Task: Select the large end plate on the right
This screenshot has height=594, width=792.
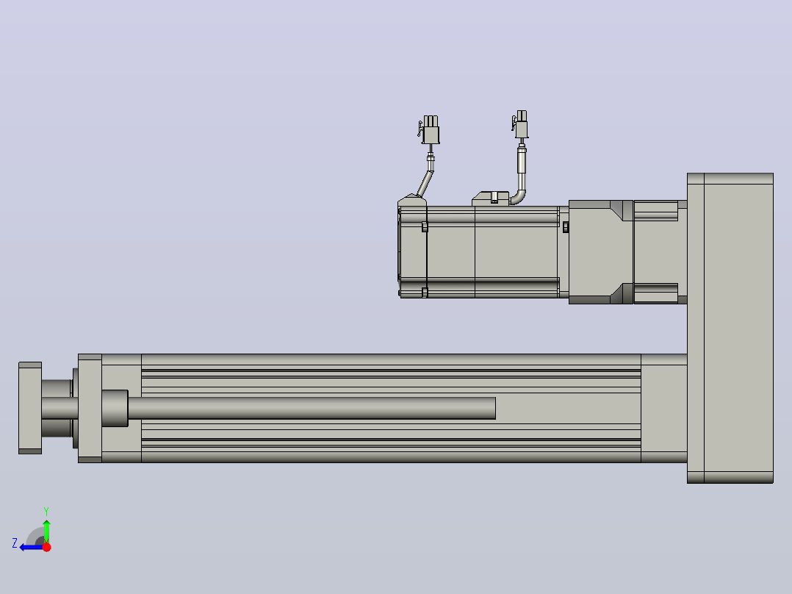Action: pyautogui.click(x=730, y=328)
